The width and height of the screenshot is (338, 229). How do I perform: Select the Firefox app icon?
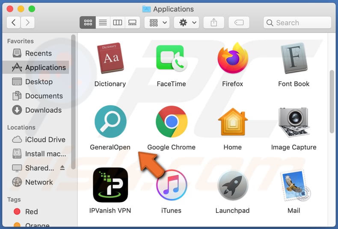pyautogui.click(x=233, y=58)
